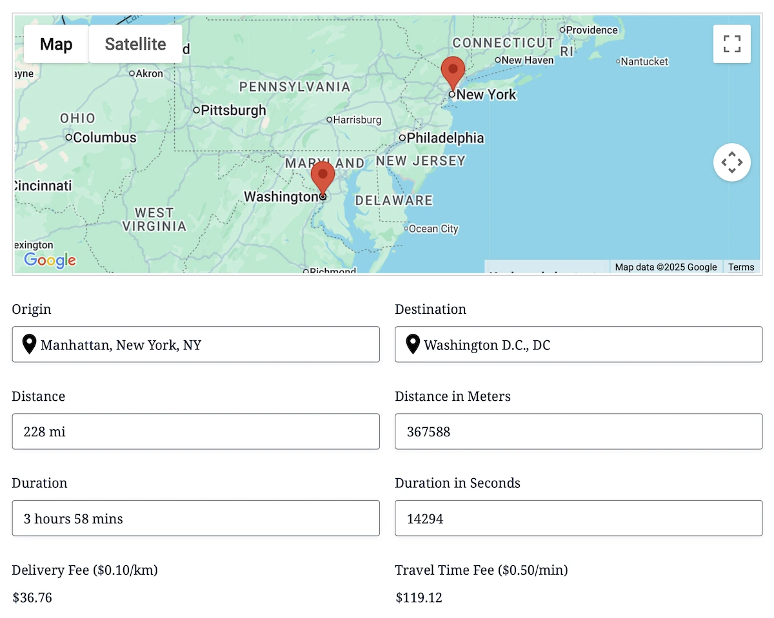Select the Map view type

[56, 44]
